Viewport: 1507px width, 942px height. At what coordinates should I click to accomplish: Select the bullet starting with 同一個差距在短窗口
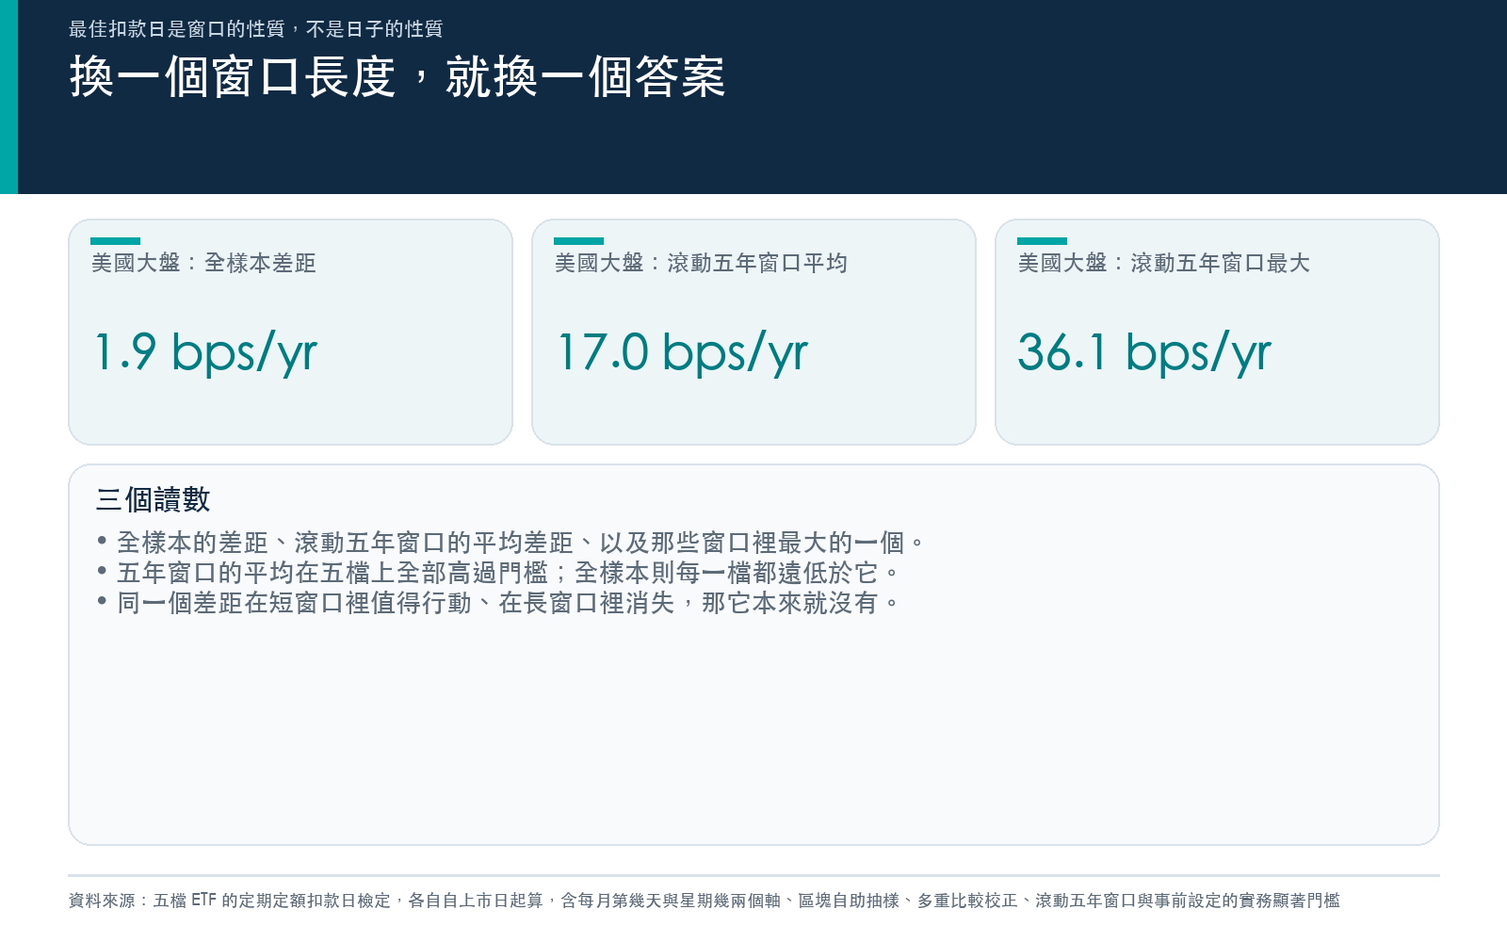point(498,603)
